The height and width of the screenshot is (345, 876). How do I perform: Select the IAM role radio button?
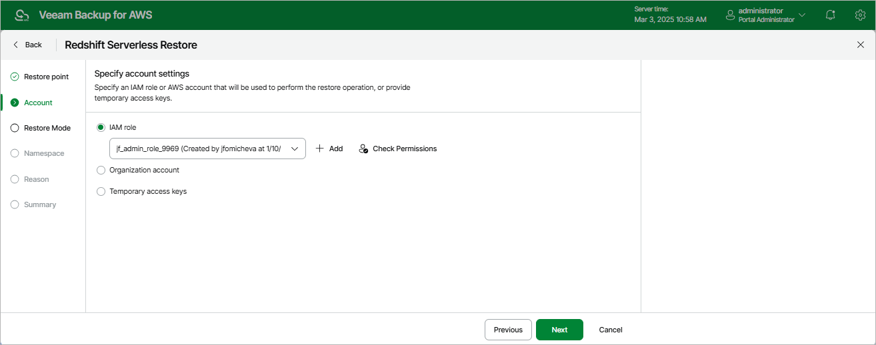point(101,127)
